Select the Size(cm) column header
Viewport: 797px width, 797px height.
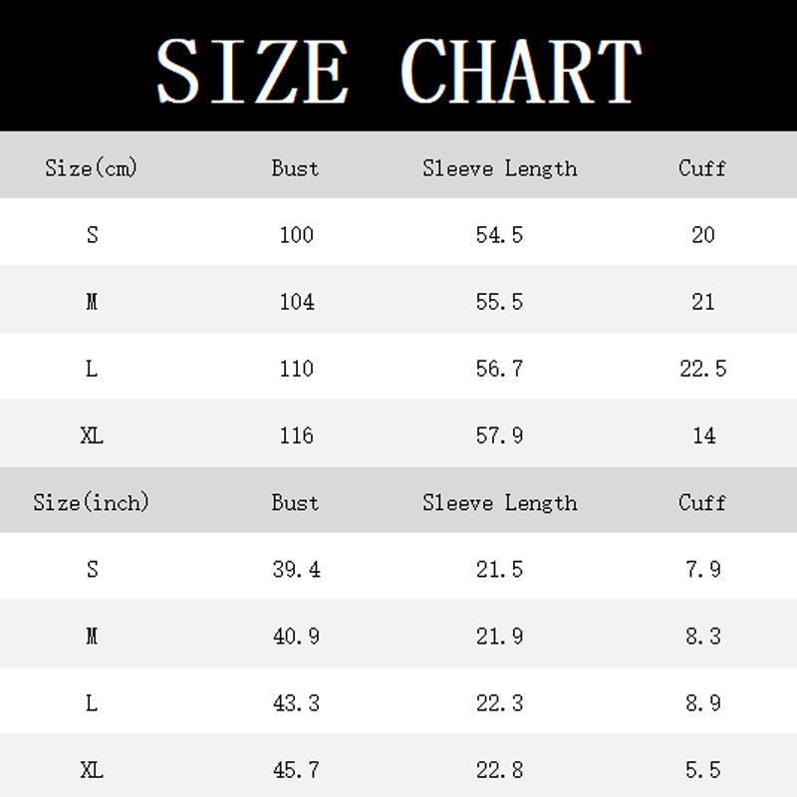coord(92,167)
